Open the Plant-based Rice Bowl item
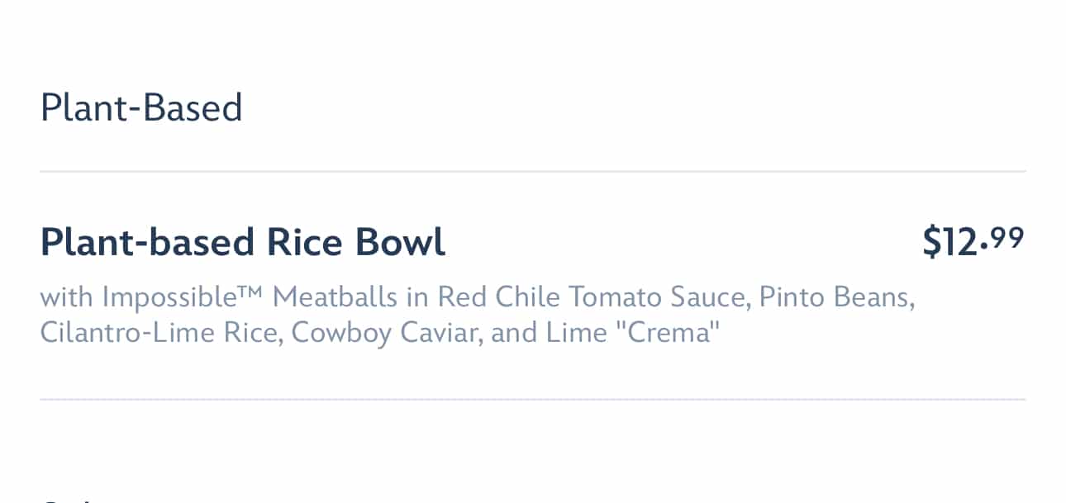Screen dimensions: 1066x503 click(242, 242)
